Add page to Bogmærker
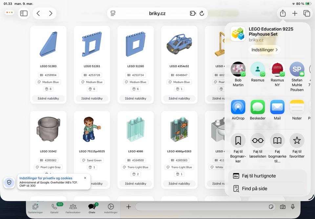Image resolution: width=315 pixels, height=219 pixels. (x=238, y=148)
